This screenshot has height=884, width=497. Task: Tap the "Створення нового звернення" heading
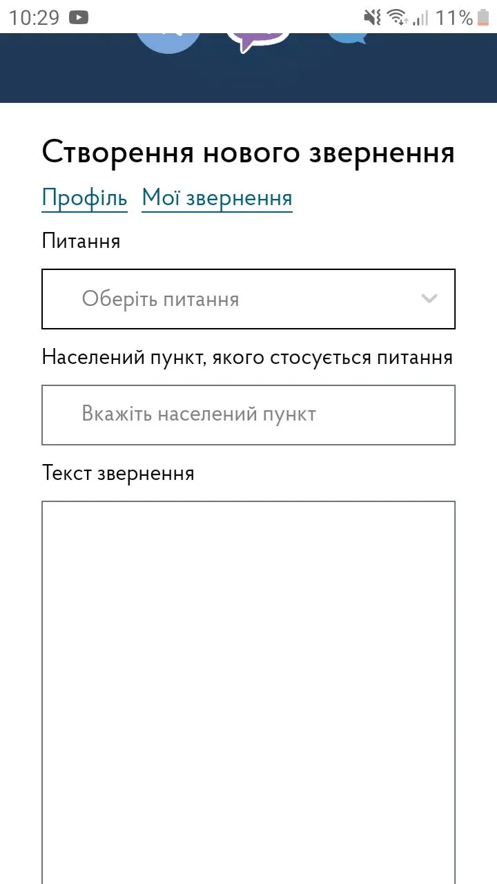(248, 153)
